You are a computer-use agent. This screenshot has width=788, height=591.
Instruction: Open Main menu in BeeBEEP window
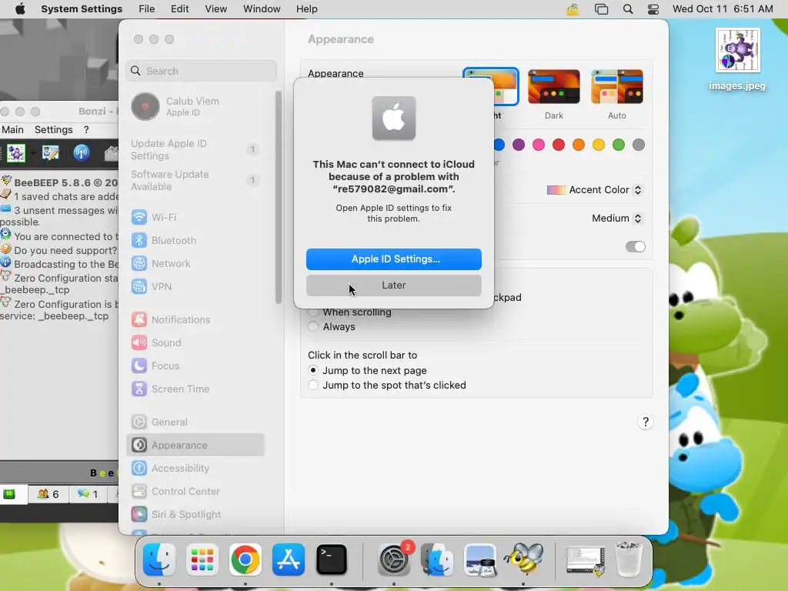pyautogui.click(x=12, y=129)
